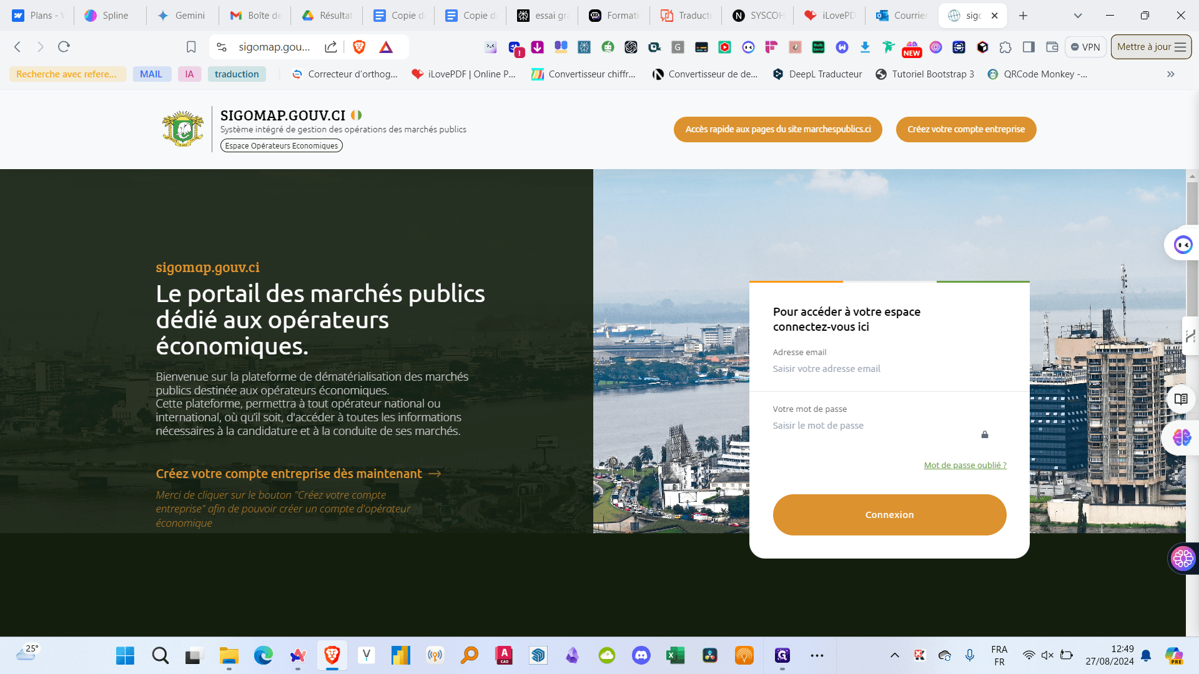The height and width of the screenshot is (674, 1199).
Task: Toggle password visibility lock icon
Action: click(x=985, y=434)
